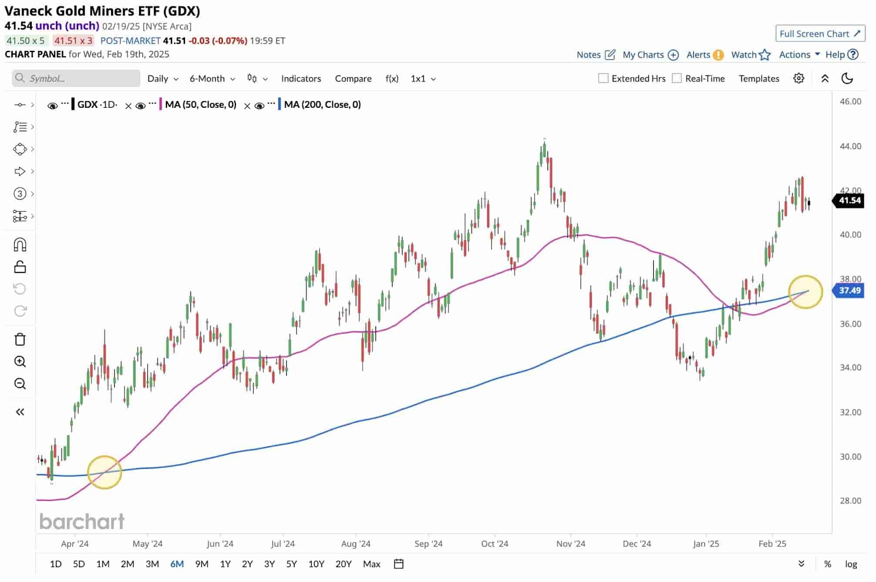
Task: Switch to log scale
Action: 851,564
